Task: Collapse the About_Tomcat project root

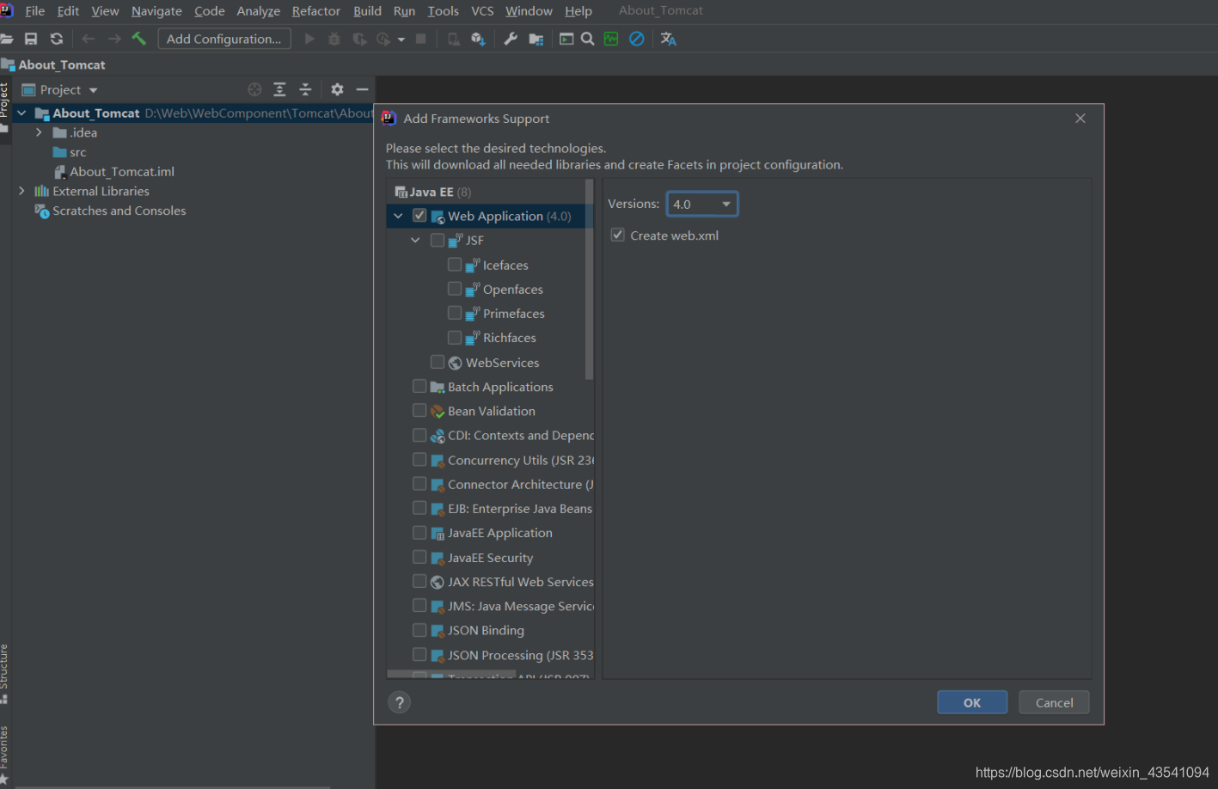Action: click(x=21, y=113)
